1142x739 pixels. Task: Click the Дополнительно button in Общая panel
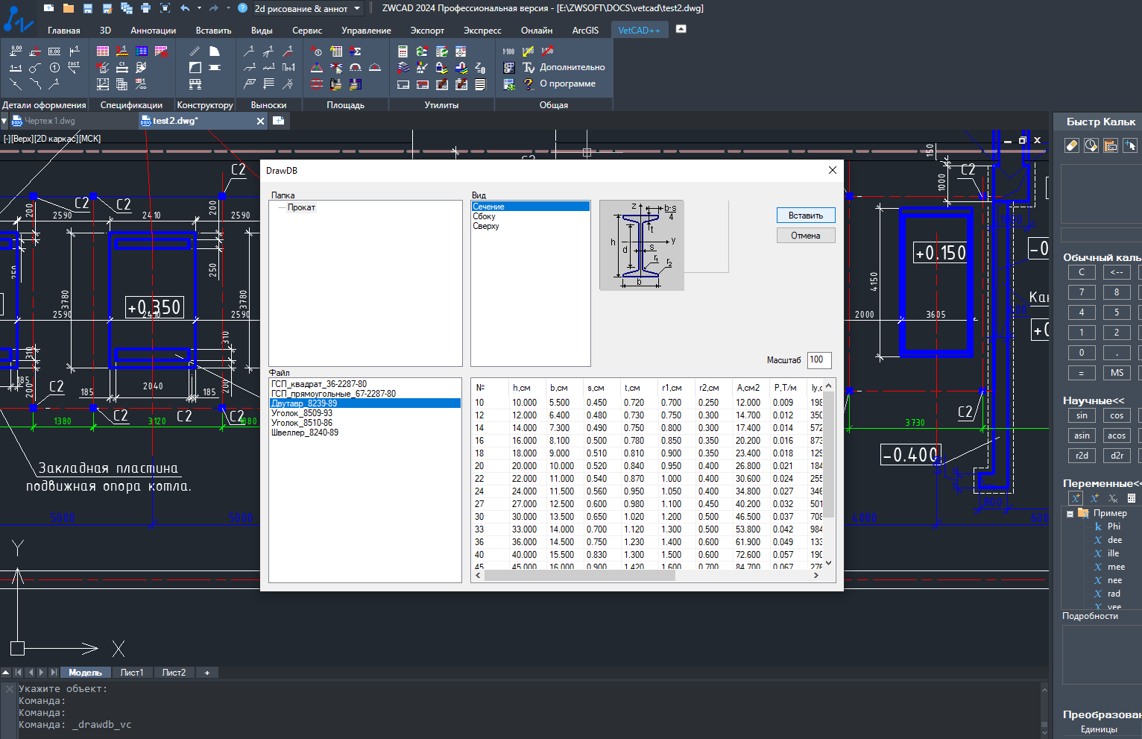coord(572,67)
